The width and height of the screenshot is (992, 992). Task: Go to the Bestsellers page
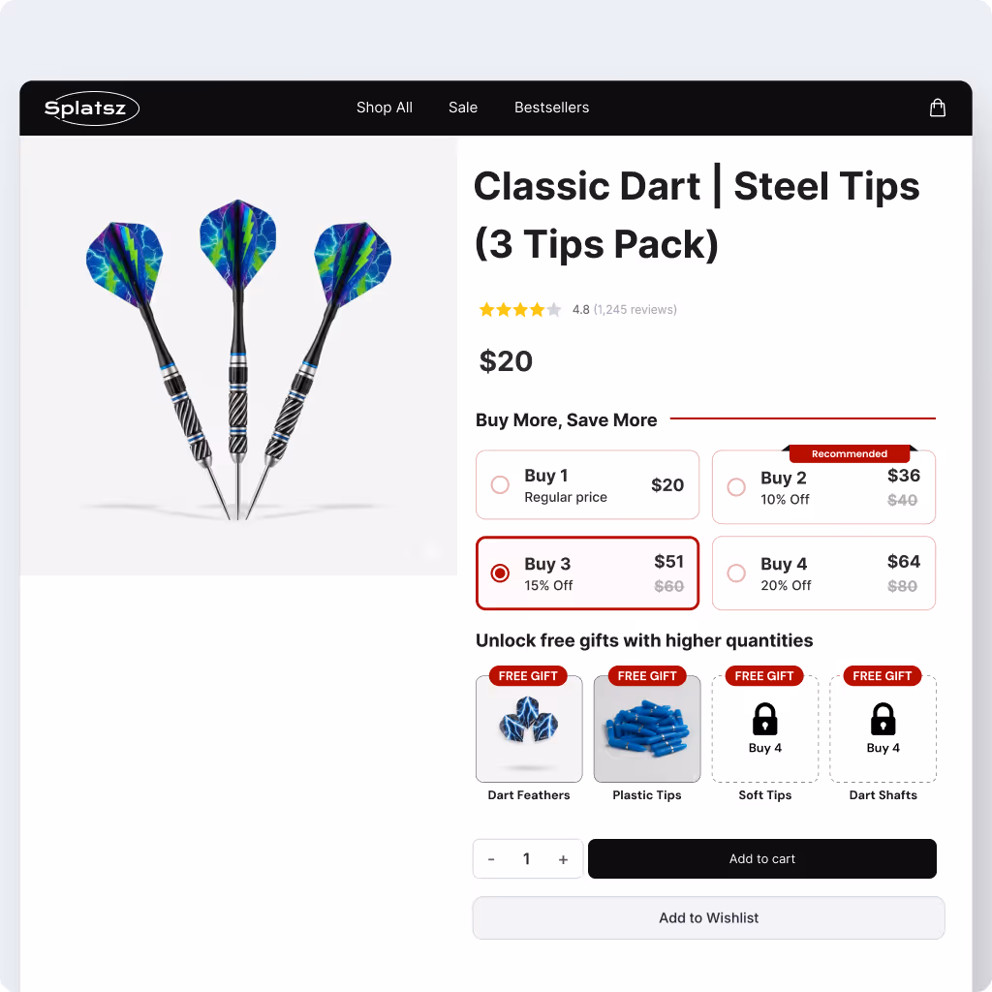[551, 108]
